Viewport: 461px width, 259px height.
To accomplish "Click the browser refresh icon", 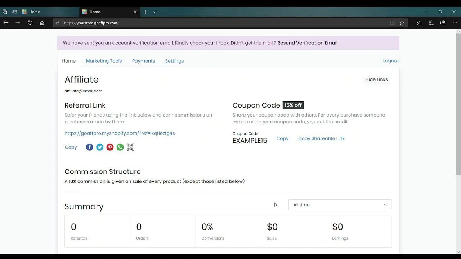I will (x=30, y=23).
